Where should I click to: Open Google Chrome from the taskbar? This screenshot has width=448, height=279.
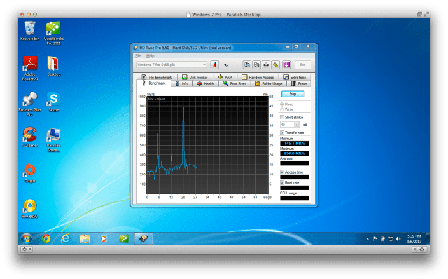coord(46,238)
